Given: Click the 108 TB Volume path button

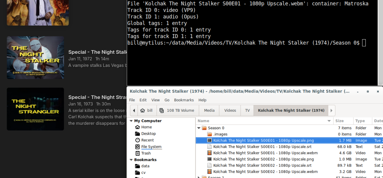Looking at the screenshot, I should tap(177, 110).
